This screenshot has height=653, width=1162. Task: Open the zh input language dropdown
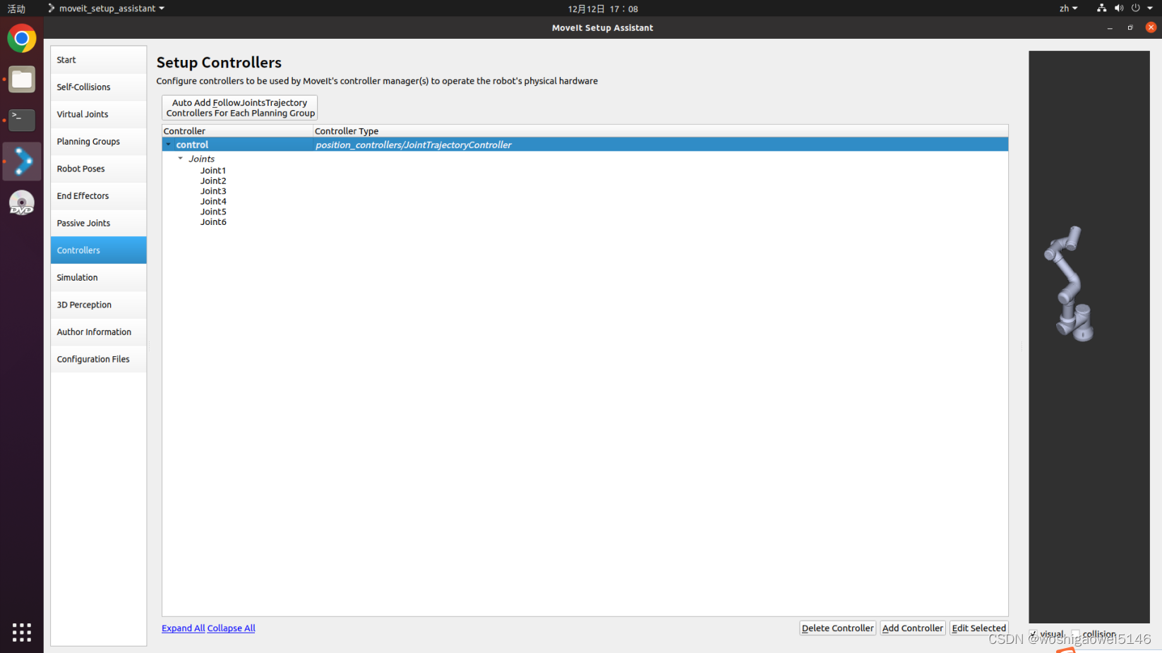(1068, 8)
